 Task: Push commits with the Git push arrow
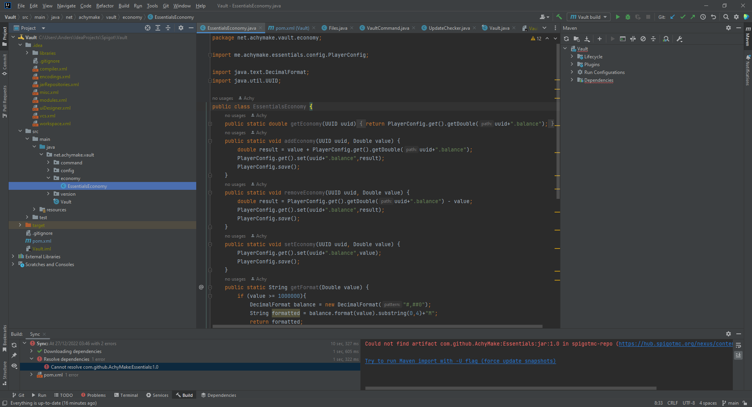(x=693, y=17)
